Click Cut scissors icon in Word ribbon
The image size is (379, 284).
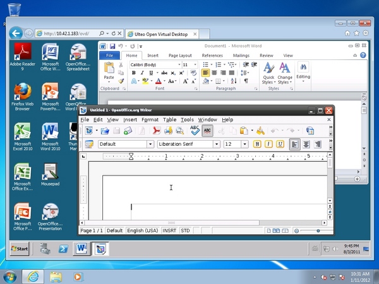pos(121,65)
